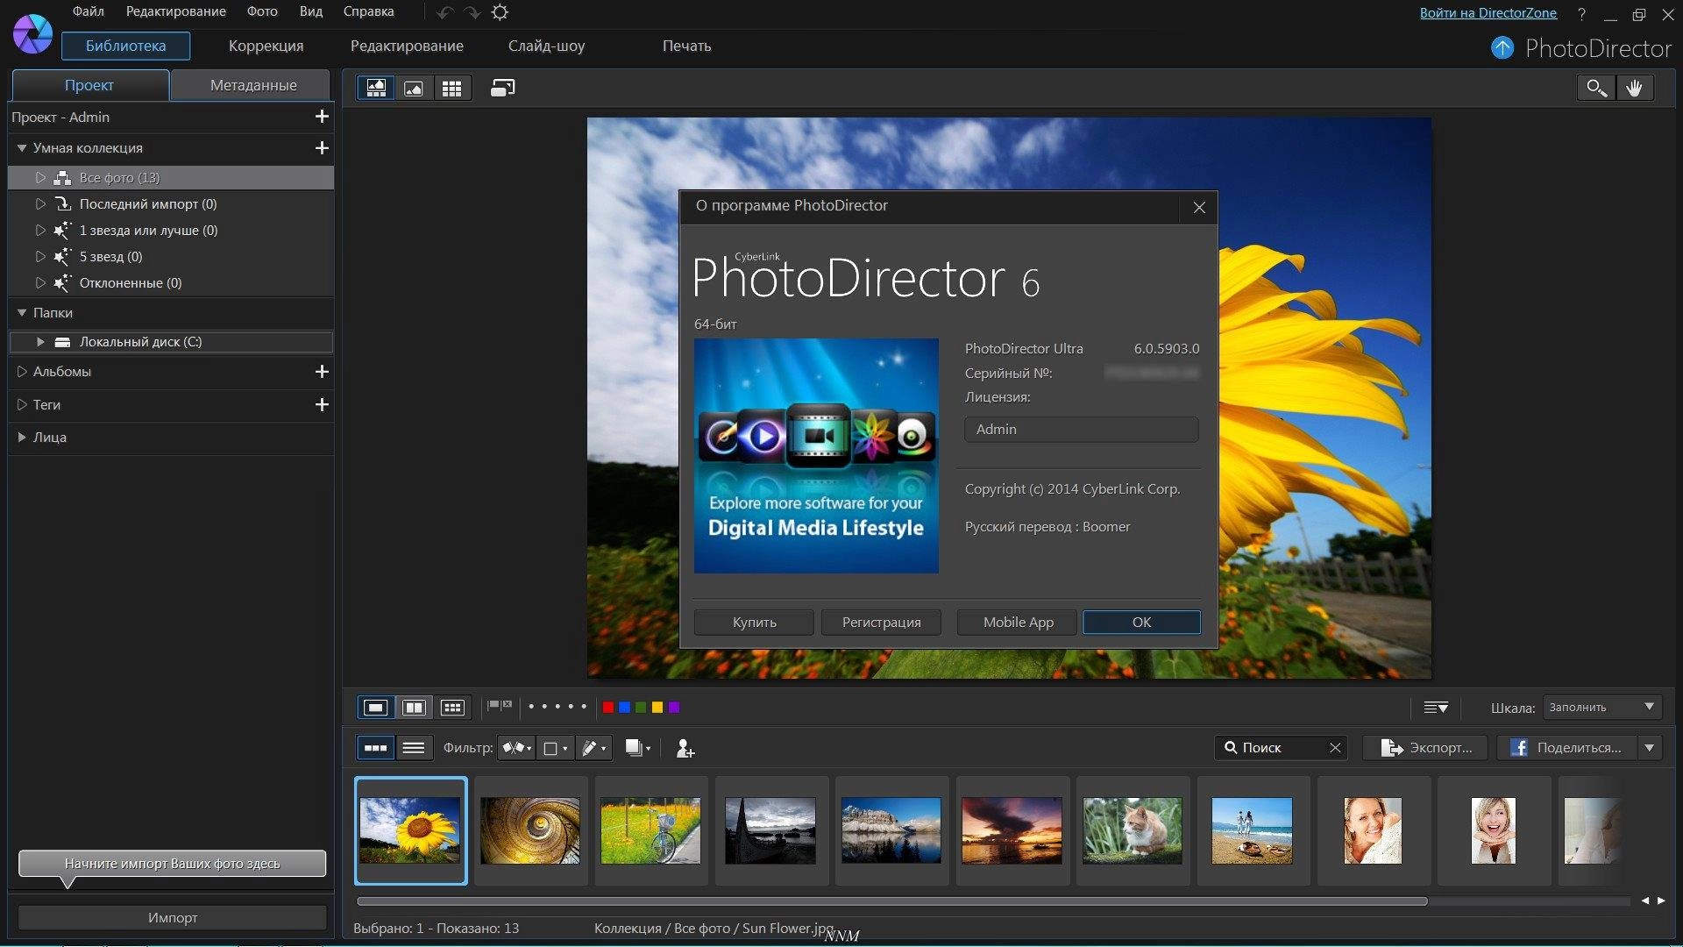Collapse the Папки section
This screenshot has width=1683, height=947.
click(22, 312)
